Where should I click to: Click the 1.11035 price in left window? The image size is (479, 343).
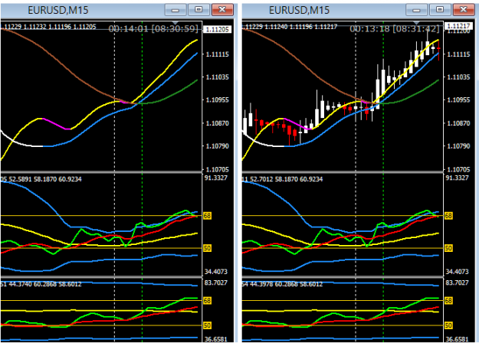click(x=217, y=77)
